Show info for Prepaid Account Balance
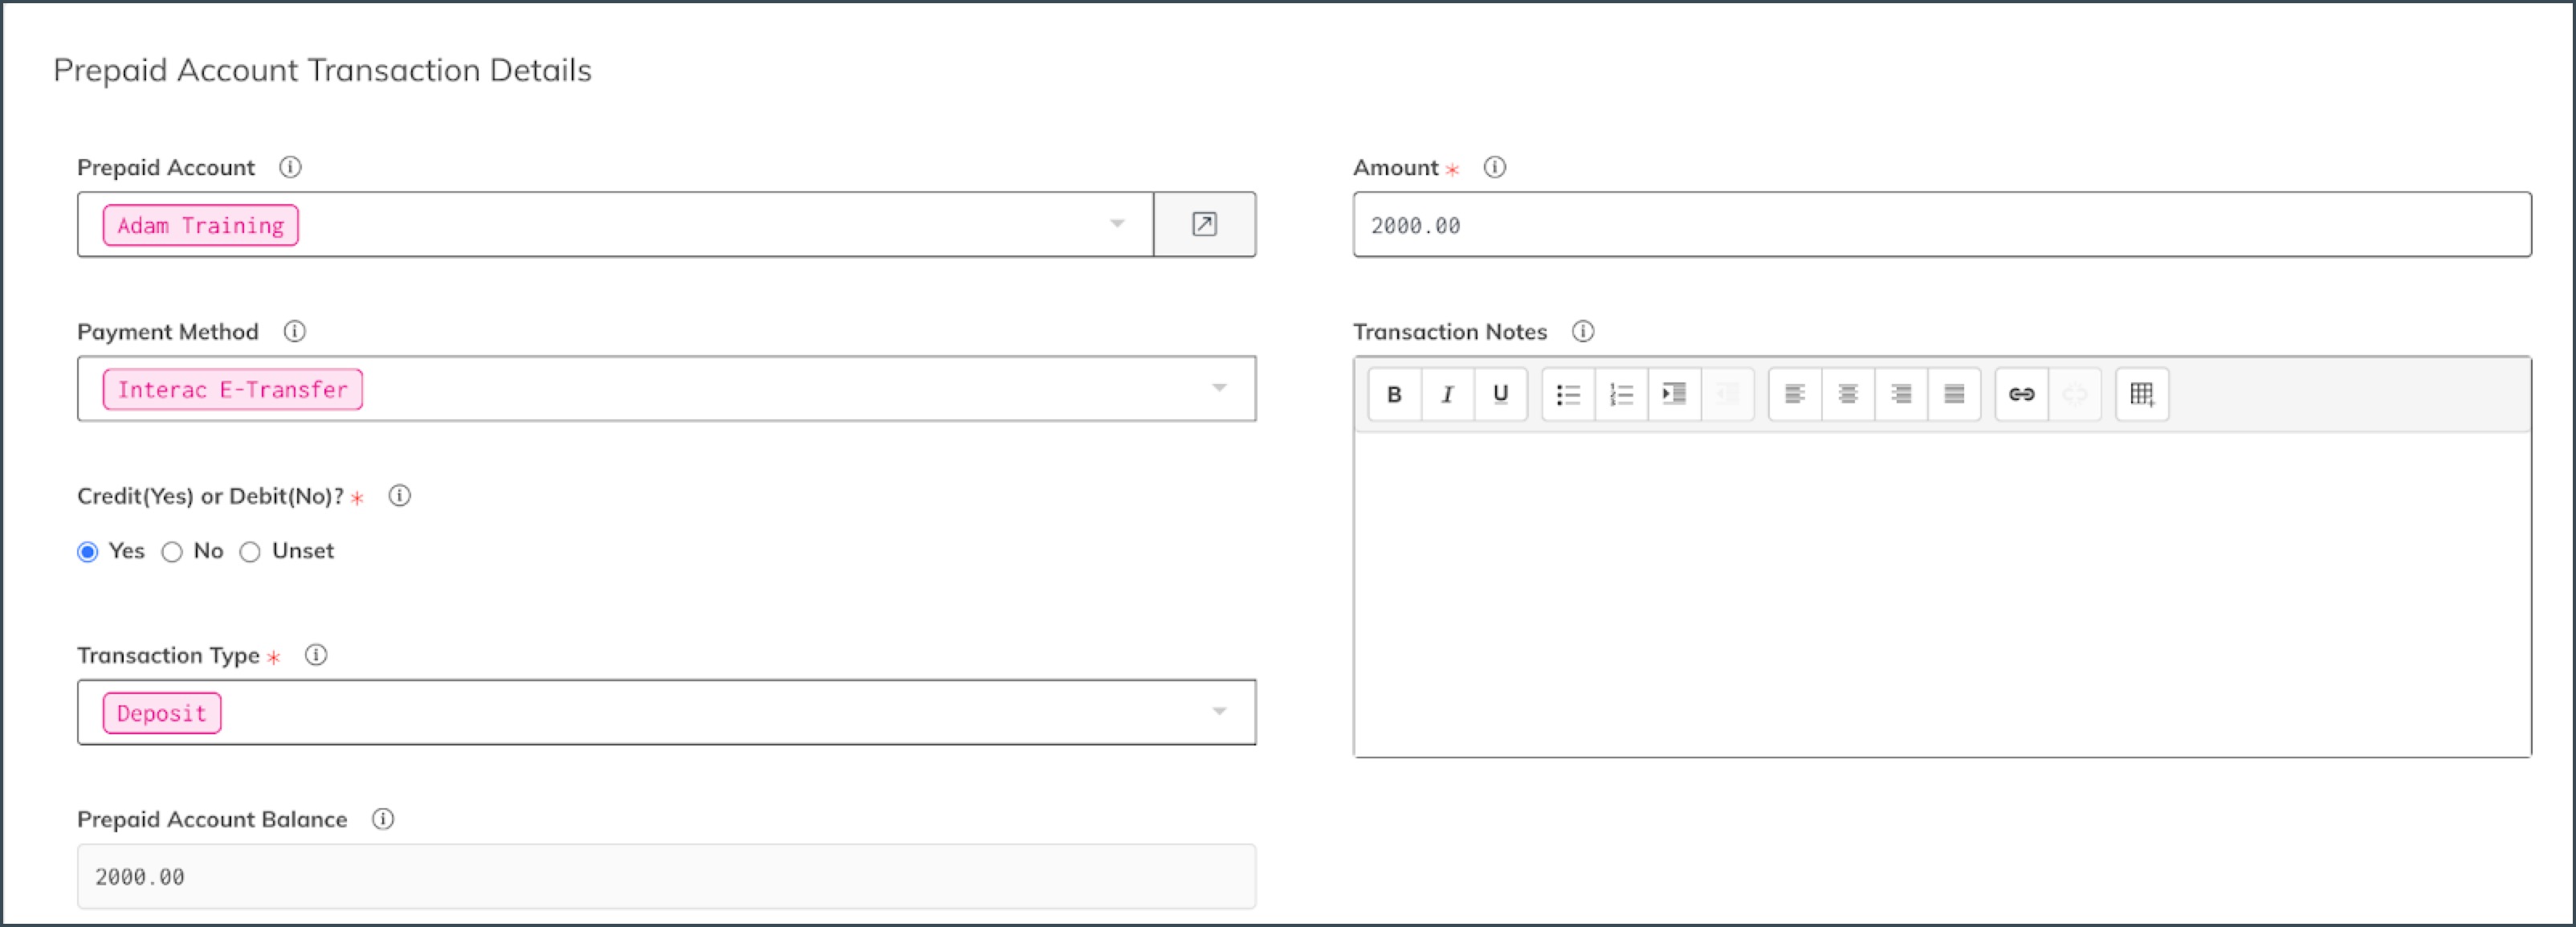Screen dimensions: 2576x927 pos(383,819)
